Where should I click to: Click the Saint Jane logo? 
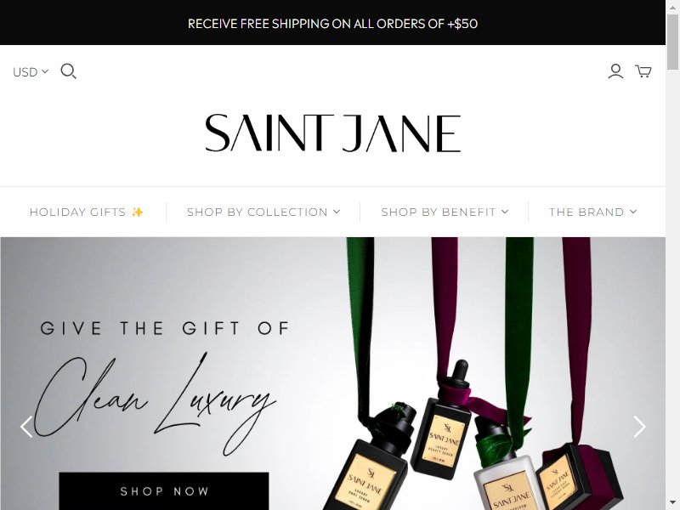[x=332, y=133]
